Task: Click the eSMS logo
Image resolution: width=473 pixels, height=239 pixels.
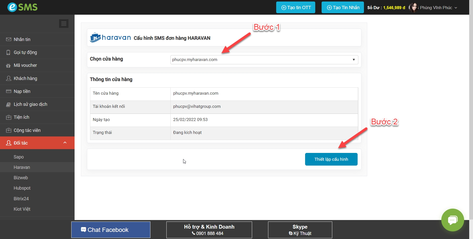Action: pyautogui.click(x=22, y=7)
